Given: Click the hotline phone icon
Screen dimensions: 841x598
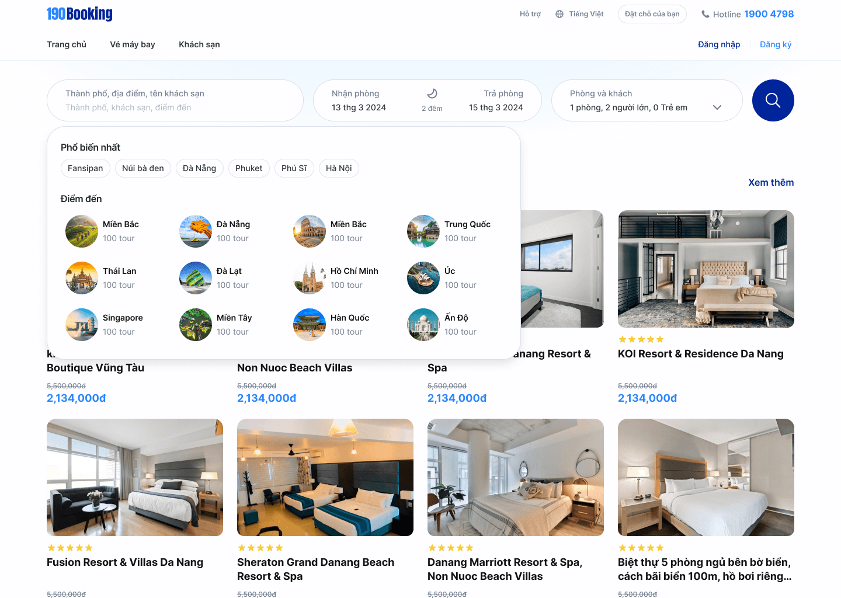Looking at the screenshot, I should coord(706,14).
